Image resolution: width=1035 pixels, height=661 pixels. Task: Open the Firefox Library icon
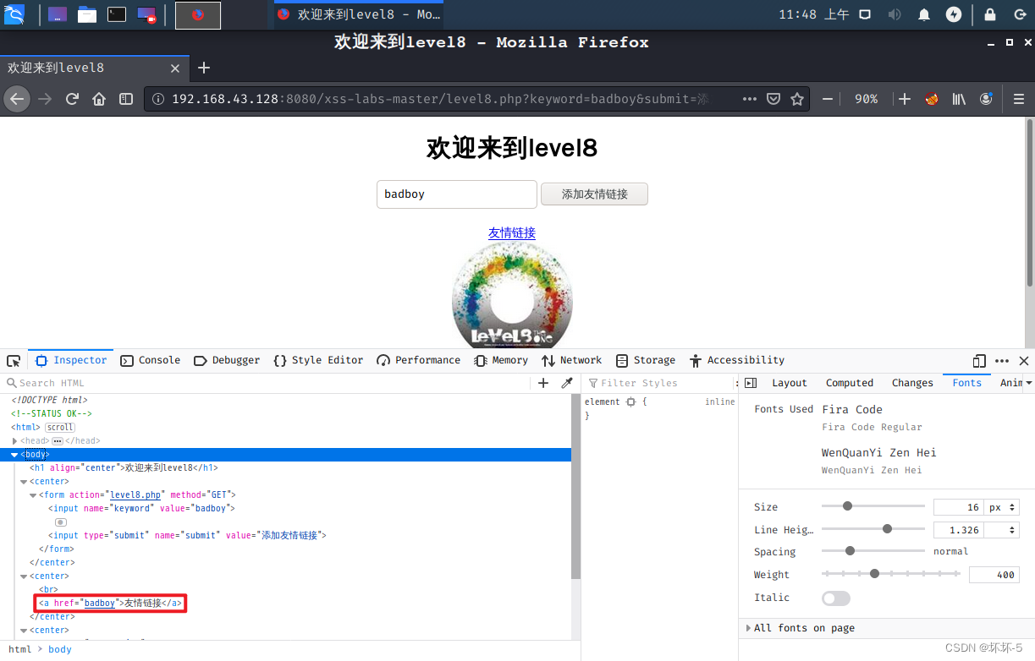pyautogui.click(x=958, y=98)
